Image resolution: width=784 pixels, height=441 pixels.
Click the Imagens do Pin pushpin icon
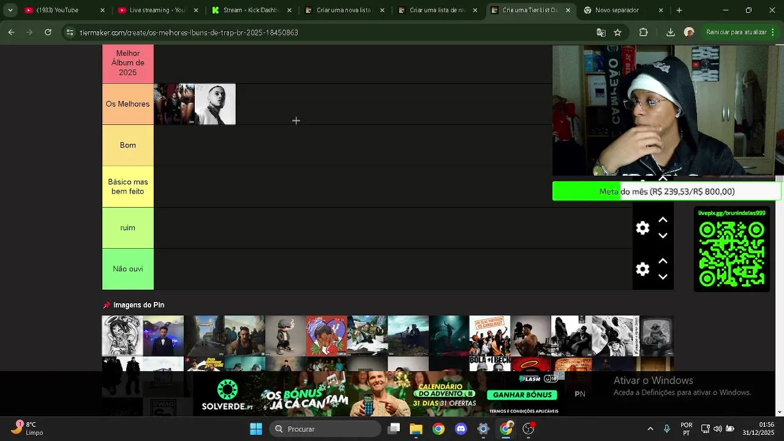[x=107, y=305]
